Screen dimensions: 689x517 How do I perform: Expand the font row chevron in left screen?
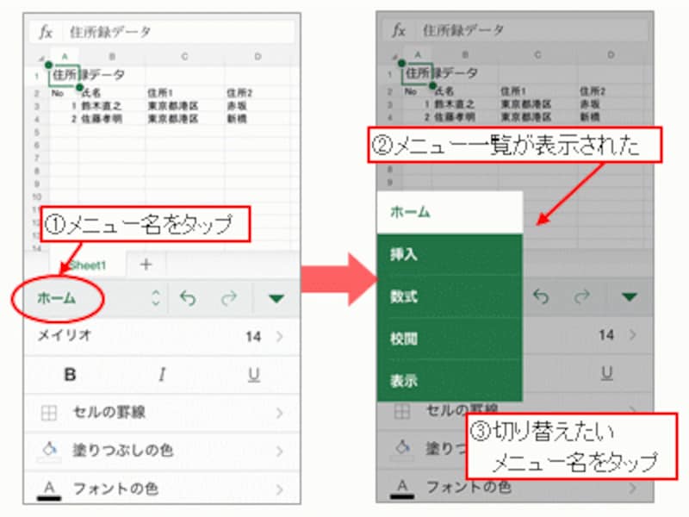[x=279, y=337]
